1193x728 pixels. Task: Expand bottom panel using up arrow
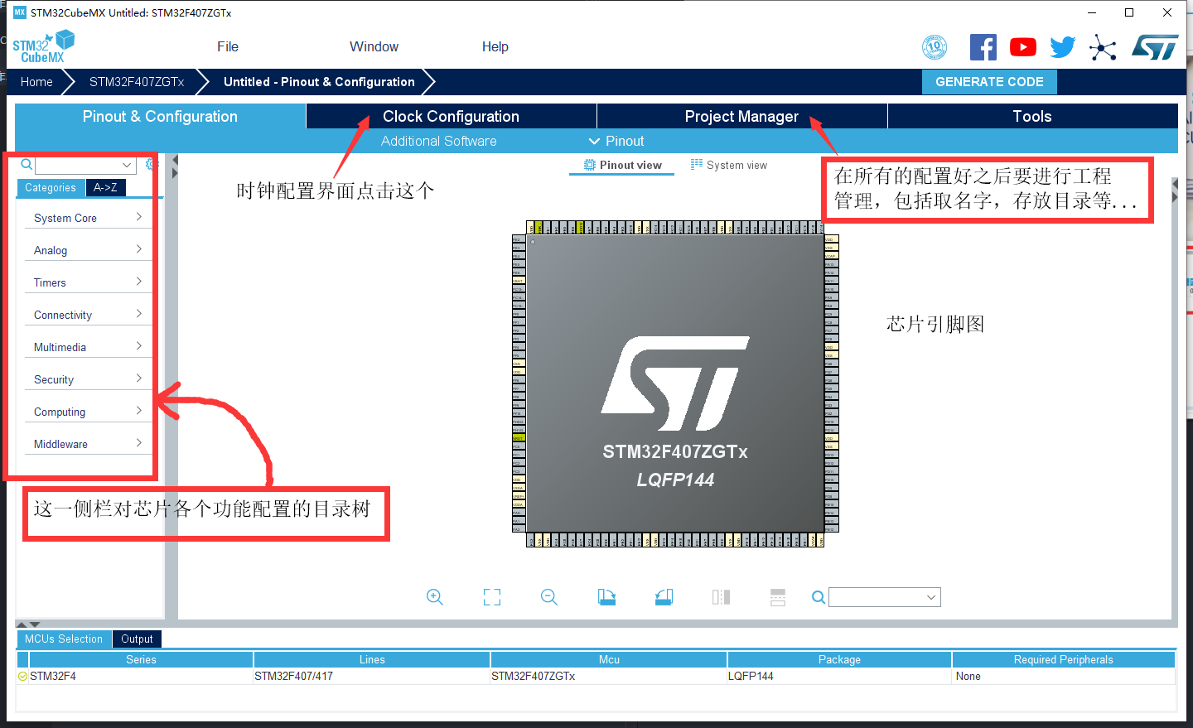tap(22, 624)
